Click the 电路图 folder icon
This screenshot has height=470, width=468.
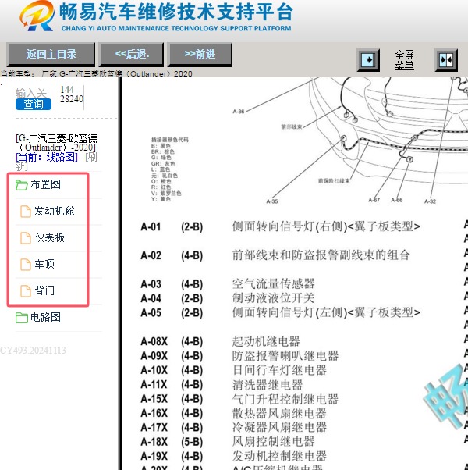point(22,318)
